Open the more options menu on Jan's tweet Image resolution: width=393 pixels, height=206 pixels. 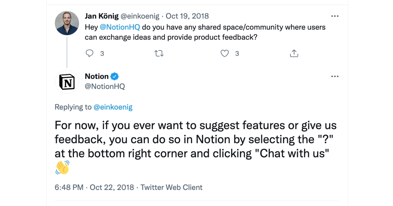coord(335,16)
